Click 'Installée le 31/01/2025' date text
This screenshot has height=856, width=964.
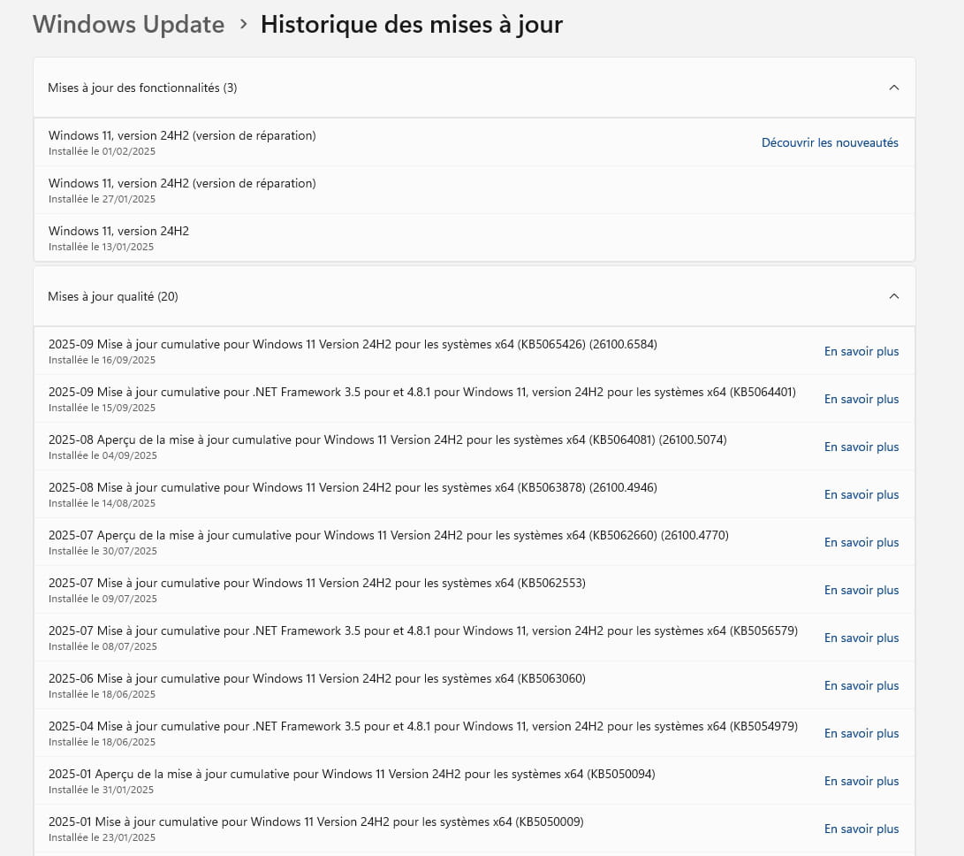102,791
